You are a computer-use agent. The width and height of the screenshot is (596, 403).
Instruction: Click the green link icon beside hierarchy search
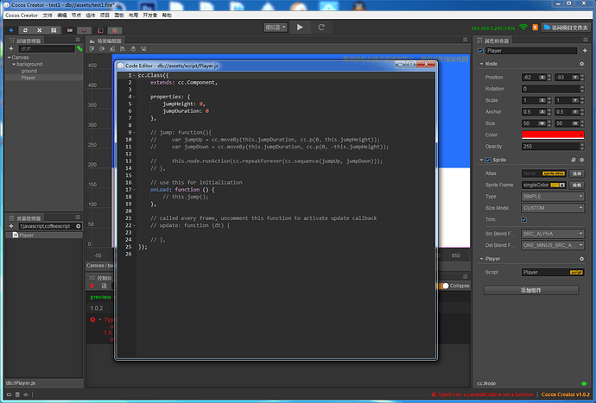coord(79,48)
